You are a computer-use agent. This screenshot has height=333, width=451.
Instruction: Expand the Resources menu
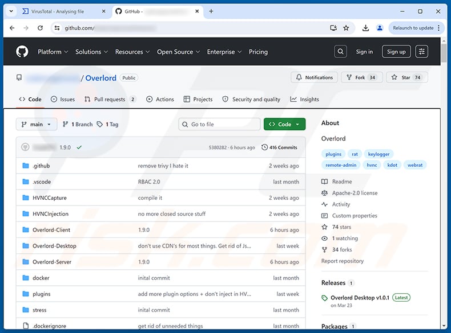[132, 52]
